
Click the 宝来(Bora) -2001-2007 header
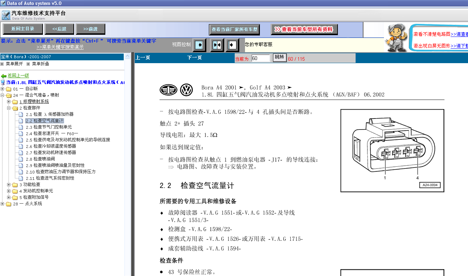(x=62, y=57)
